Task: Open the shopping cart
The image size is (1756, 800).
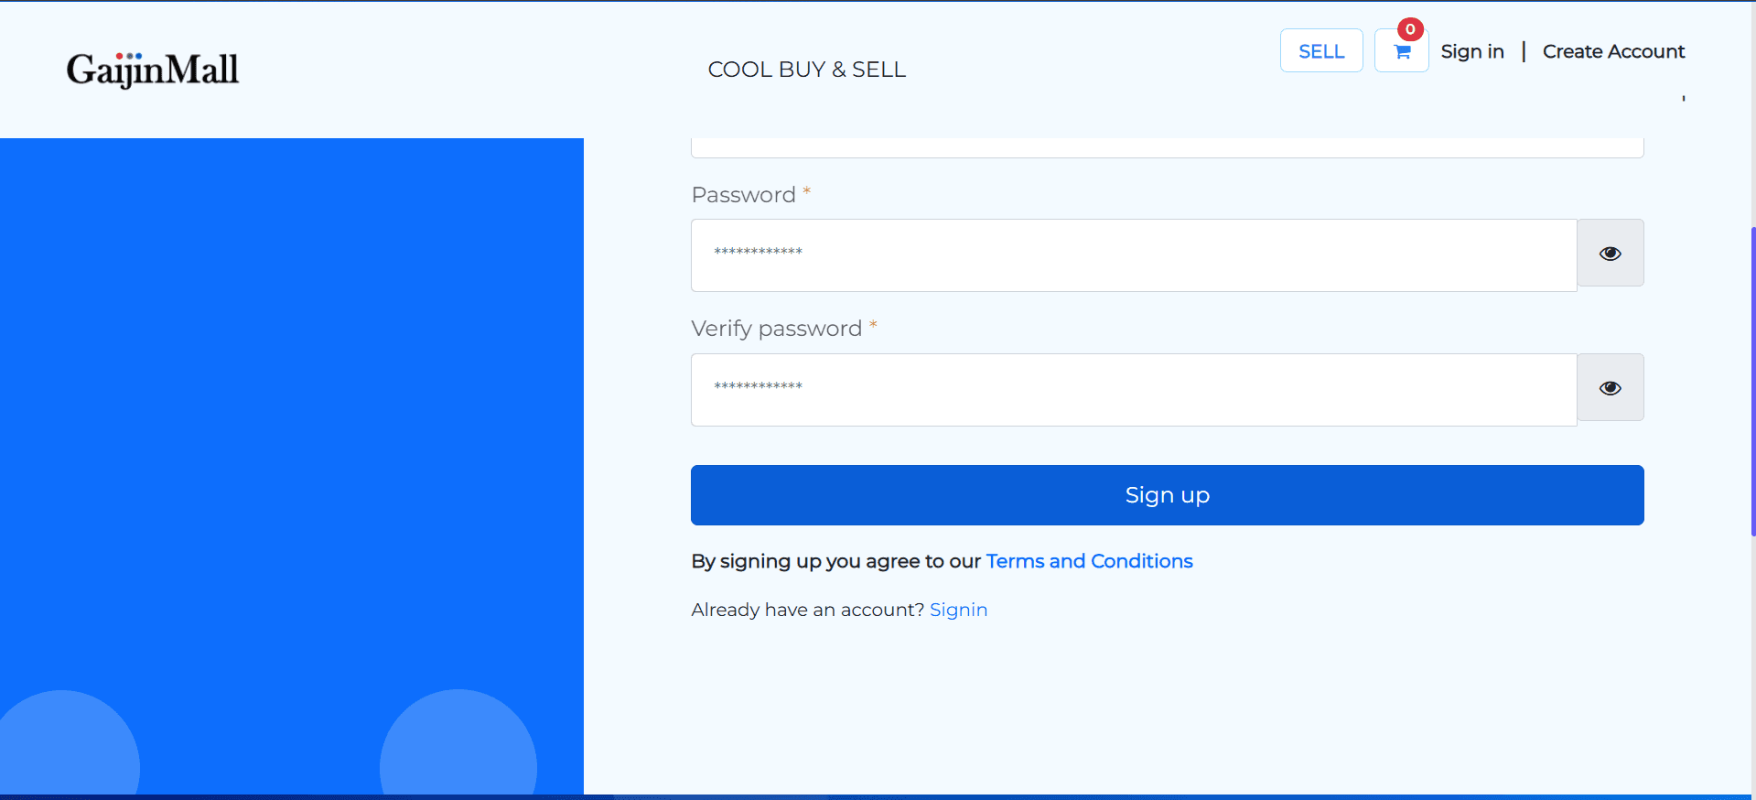Action: [x=1401, y=52]
